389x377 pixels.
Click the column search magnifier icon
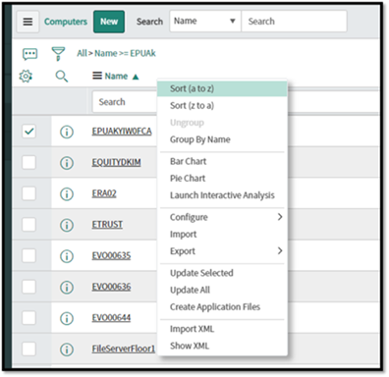pos(61,77)
